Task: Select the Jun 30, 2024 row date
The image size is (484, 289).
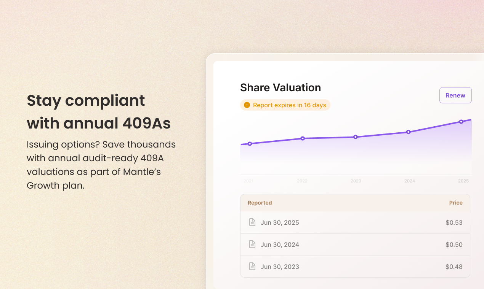Action: 280,245
